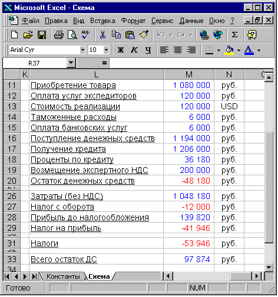Viewport: 278px width, 297px height.
Task: Click the Name Box showing R37
Action: pos(34,63)
